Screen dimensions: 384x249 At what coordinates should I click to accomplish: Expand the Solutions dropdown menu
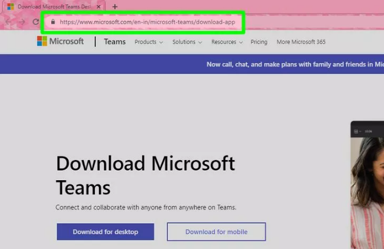[x=187, y=42]
